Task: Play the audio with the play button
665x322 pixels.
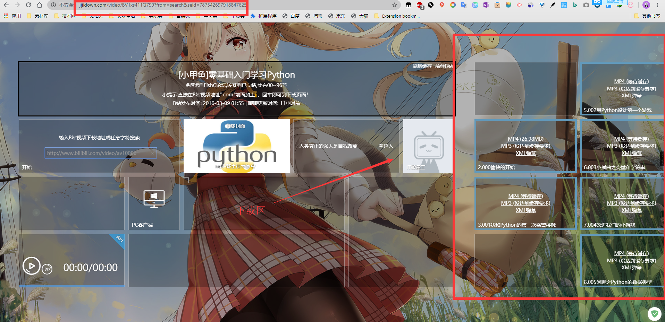Action: click(32, 266)
